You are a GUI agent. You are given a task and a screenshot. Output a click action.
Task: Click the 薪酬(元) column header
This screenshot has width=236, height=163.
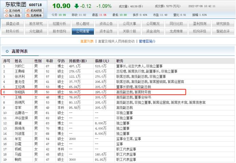102,61
